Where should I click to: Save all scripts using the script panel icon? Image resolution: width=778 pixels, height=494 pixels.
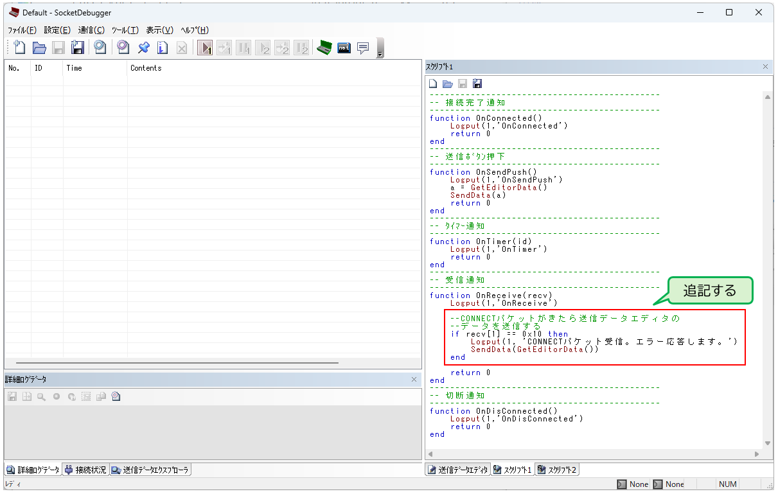click(477, 83)
